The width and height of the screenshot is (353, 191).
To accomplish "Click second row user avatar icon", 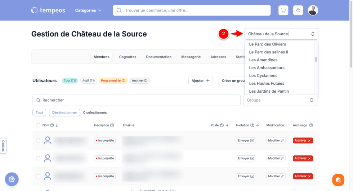I will coord(47,158).
